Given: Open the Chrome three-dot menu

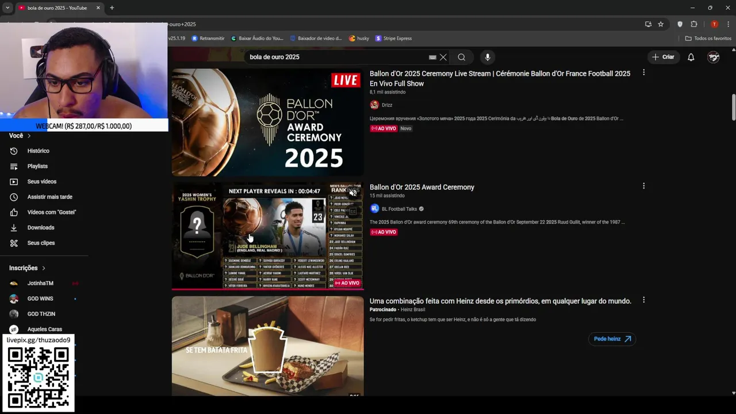Looking at the screenshot, I should coord(729,24).
